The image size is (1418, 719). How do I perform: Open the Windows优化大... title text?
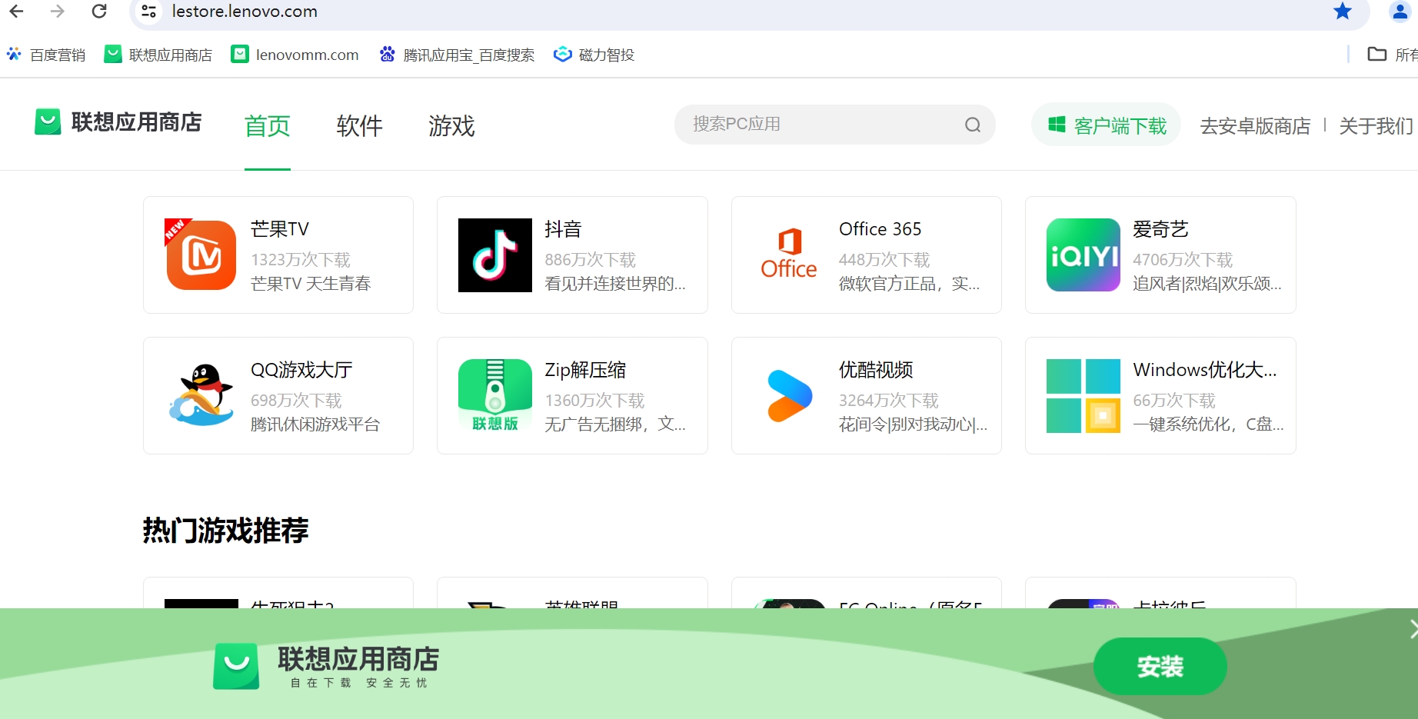[1205, 370]
